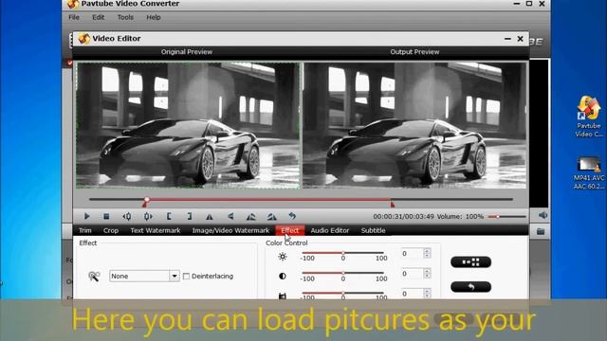Enable the Deinterlacing checkbox

186,276
